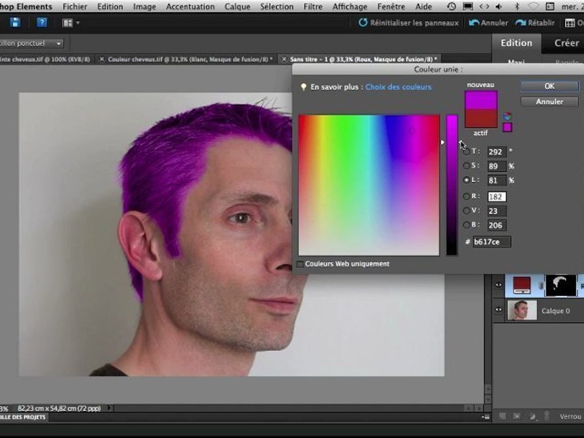Open the Sélection menu
This screenshot has height=438, width=584.
(x=277, y=7)
